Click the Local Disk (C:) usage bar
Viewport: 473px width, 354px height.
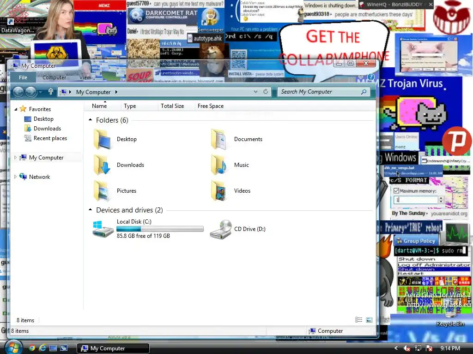(x=160, y=229)
